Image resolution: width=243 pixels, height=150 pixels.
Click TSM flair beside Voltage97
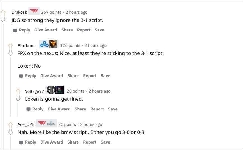coord(50,90)
